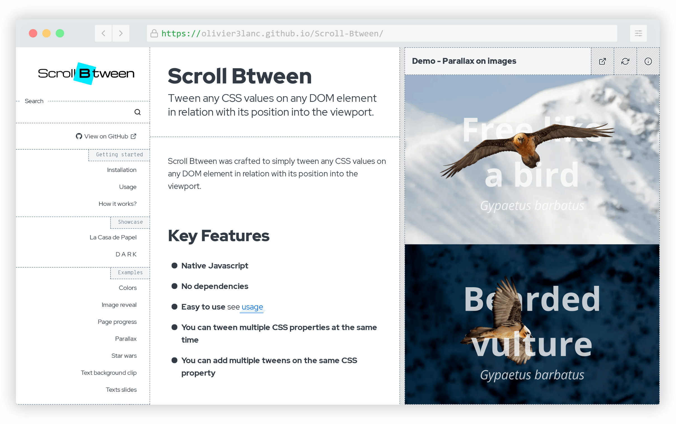Click the Bearded vulture demo image

click(532, 324)
